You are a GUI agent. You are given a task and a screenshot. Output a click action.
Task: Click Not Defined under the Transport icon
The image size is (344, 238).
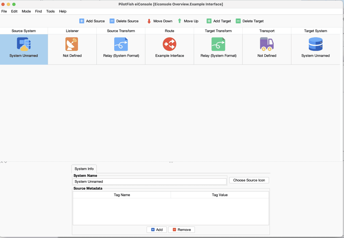[x=267, y=56]
